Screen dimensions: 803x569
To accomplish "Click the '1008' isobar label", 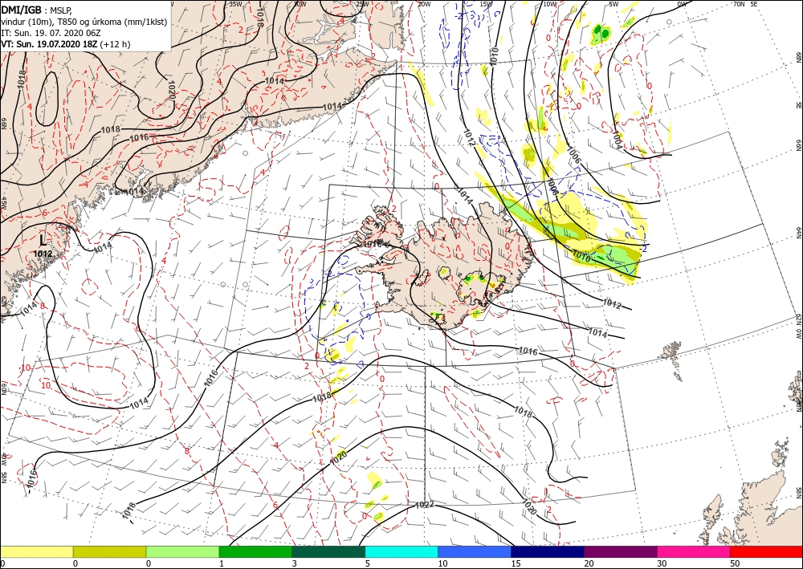I will (553, 188).
